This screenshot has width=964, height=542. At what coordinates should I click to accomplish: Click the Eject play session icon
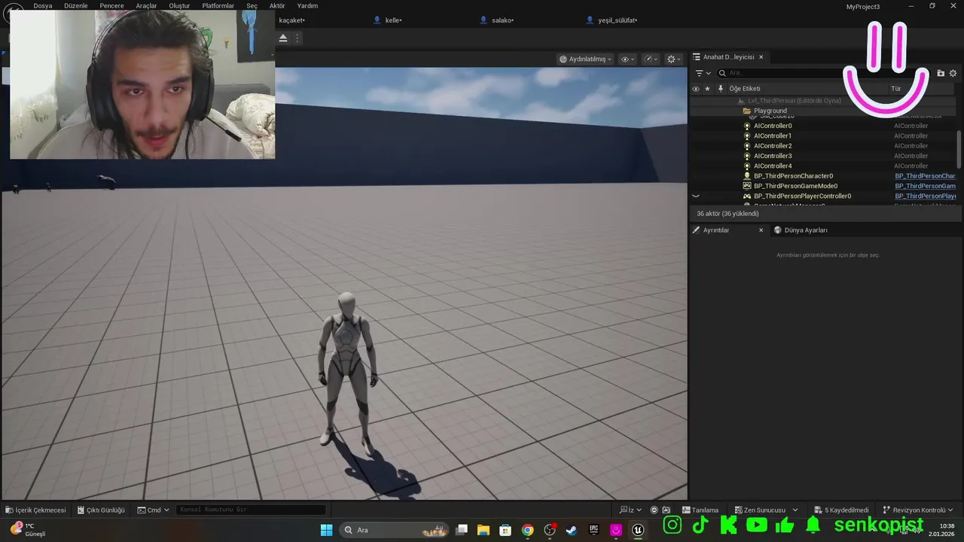(x=283, y=38)
